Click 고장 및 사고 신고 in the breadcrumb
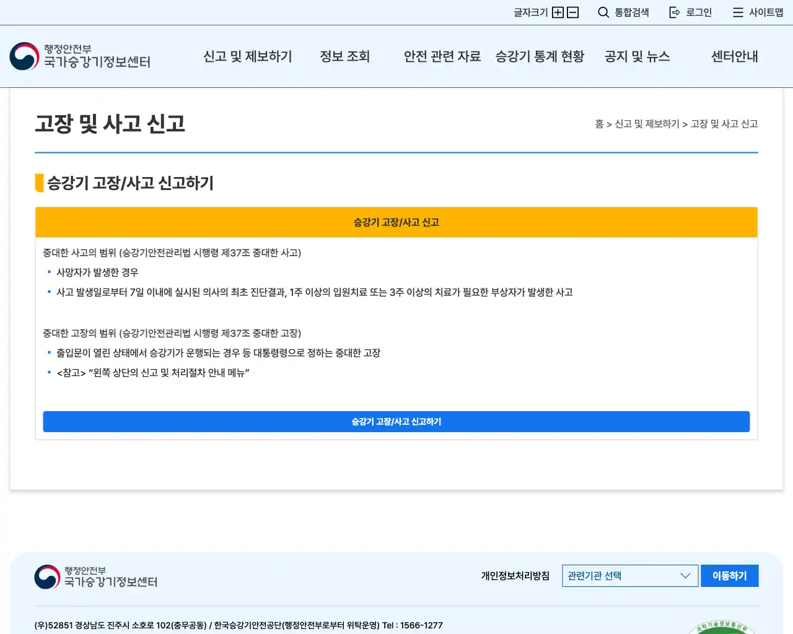The image size is (793, 634). (724, 124)
